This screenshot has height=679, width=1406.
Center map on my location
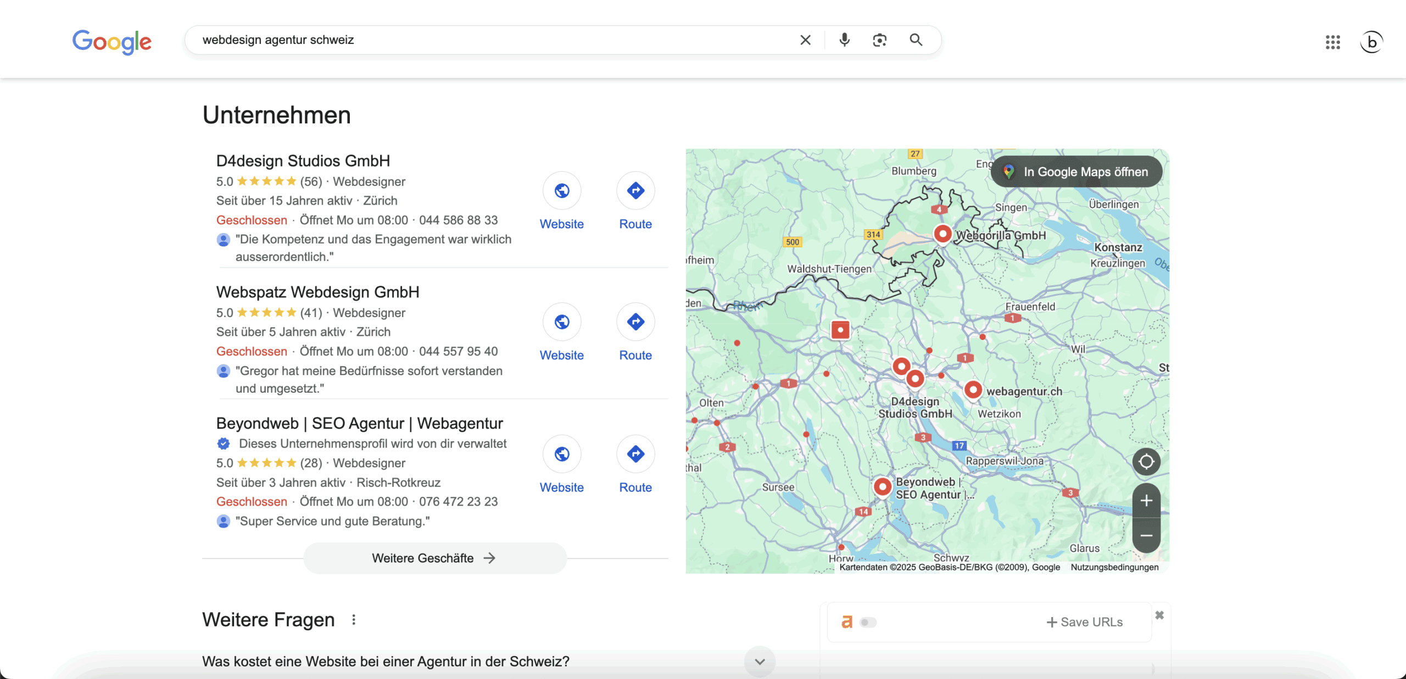click(x=1146, y=461)
